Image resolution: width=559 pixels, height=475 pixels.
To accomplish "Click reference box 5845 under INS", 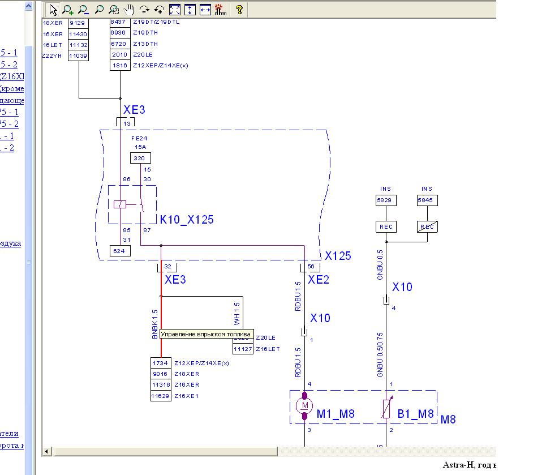I will 427,200.
